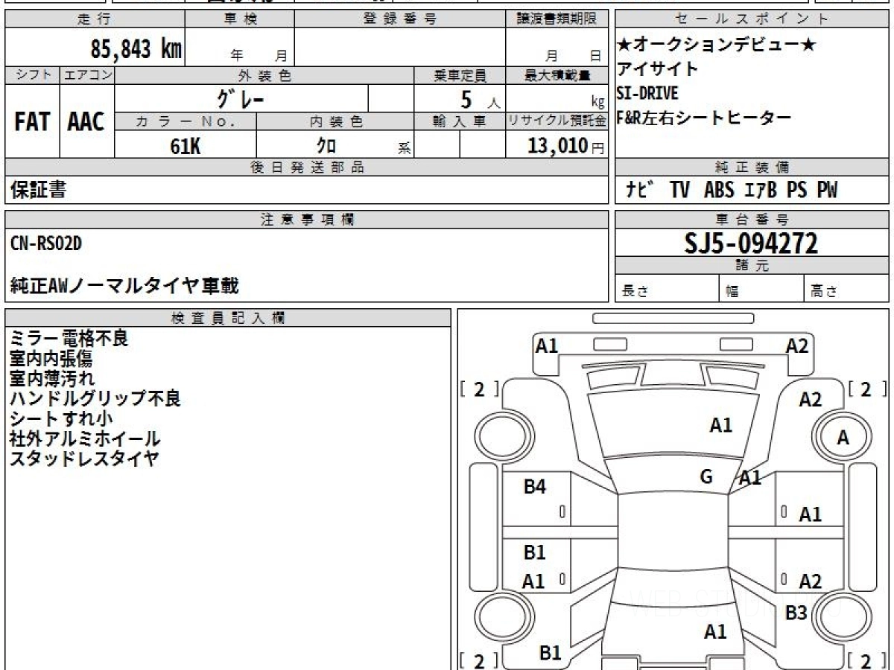894x670 pixels.
Task: Select the 内装色 header
Action: click(x=335, y=121)
